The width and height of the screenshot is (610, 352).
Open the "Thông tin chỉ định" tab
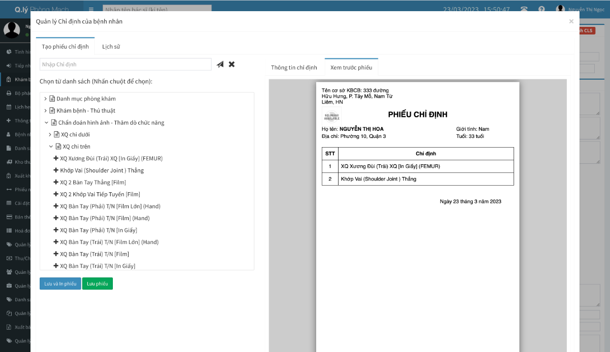coord(295,66)
